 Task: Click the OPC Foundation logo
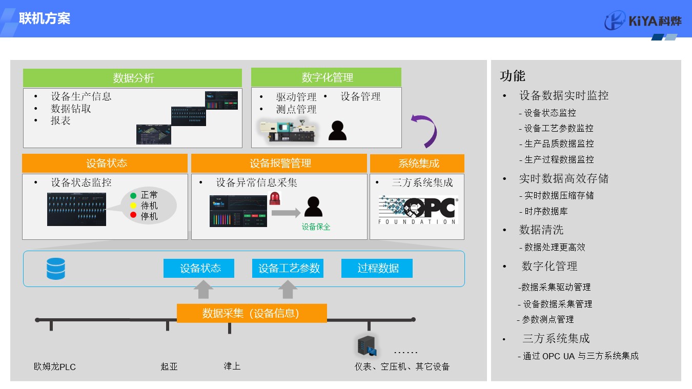click(x=417, y=210)
